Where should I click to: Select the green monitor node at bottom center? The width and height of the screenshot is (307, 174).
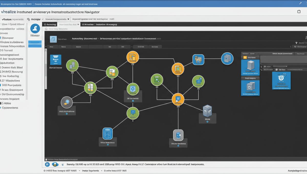(133, 113)
